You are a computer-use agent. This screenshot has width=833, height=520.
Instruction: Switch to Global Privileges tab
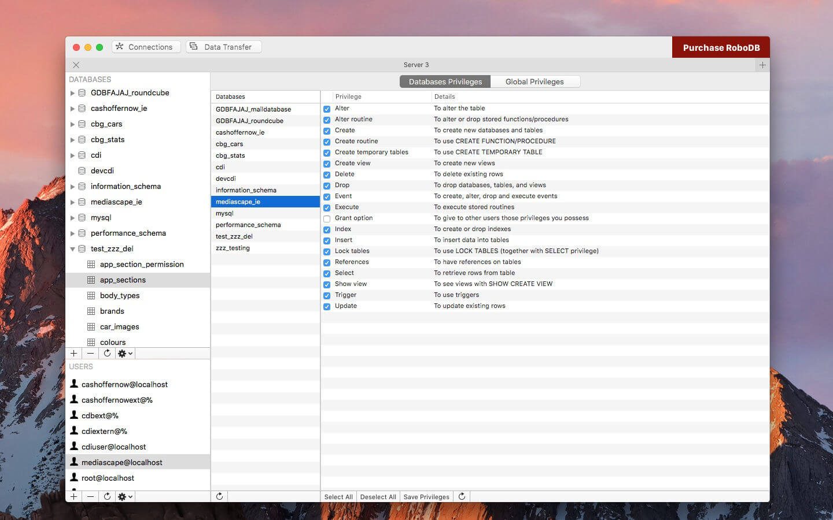[535, 81]
